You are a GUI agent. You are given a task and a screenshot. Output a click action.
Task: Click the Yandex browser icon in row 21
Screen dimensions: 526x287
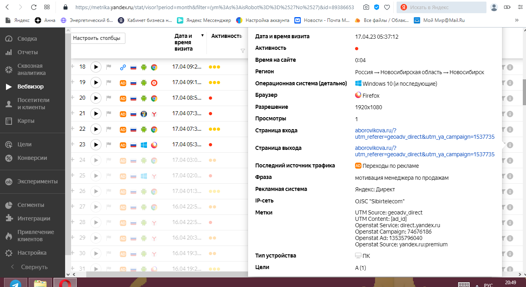pos(154,114)
